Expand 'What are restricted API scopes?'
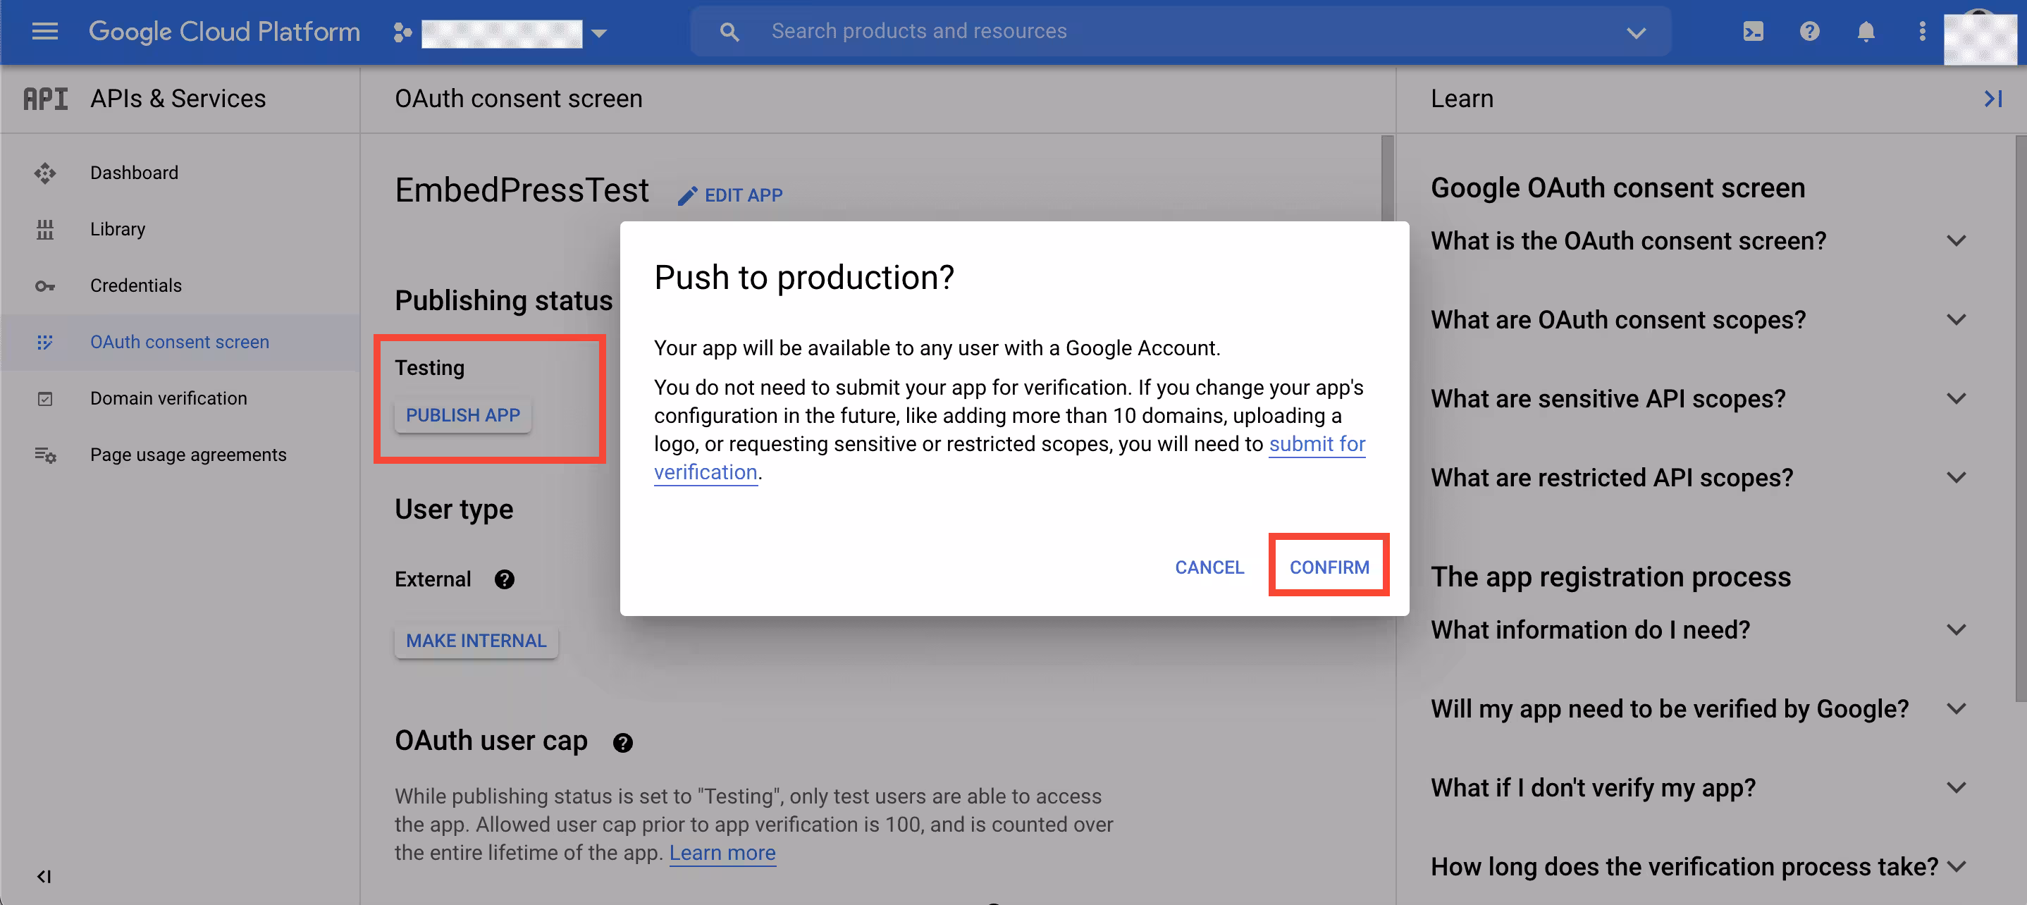The width and height of the screenshot is (2027, 905). pyautogui.click(x=1957, y=478)
